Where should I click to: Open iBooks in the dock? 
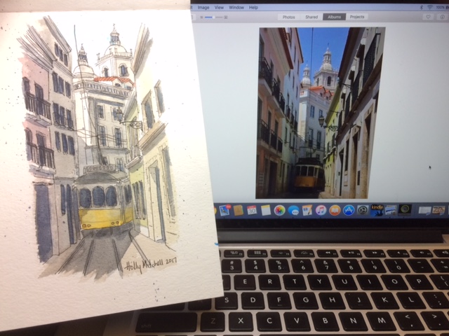(335, 210)
